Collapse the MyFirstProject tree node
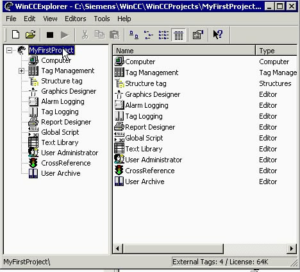300x272 pixels. tap(9, 51)
